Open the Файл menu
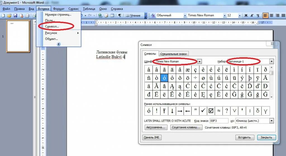The height and width of the screenshot is (156, 286). pos(6,9)
